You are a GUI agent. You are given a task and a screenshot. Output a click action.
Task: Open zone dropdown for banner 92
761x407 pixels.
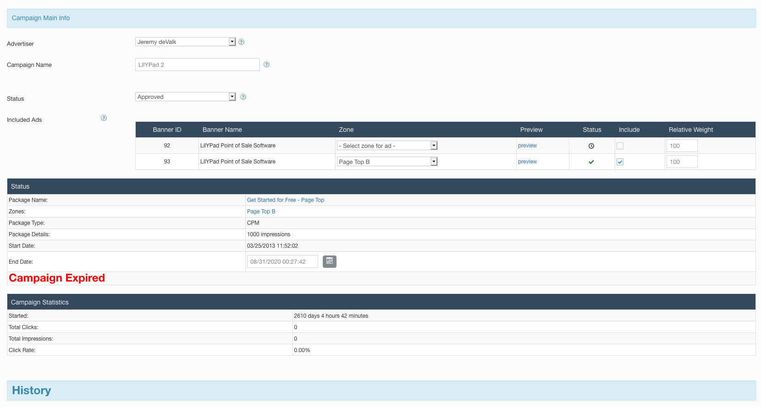[387, 146]
